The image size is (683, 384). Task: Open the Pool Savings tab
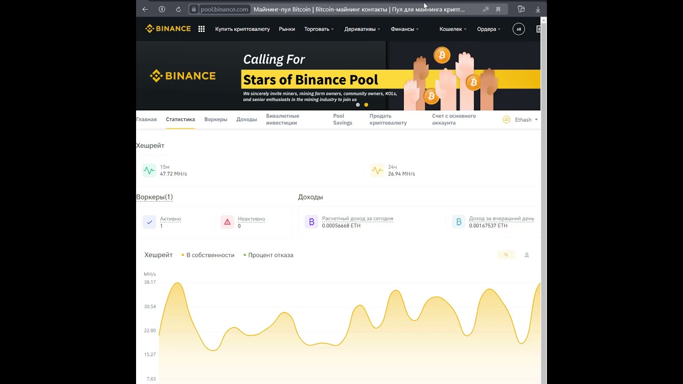point(343,119)
